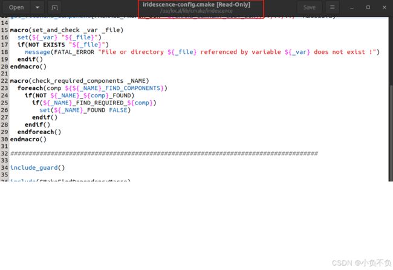Click the iridescence-config.cmake title text
Image resolution: width=393 pixels, height=270 pixels.
[x=197, y=4]
